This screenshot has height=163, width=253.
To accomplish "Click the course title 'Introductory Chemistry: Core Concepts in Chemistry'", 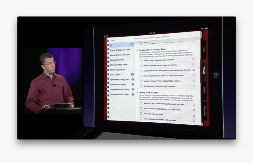I will pyautogui.click(x=152, y=38).
